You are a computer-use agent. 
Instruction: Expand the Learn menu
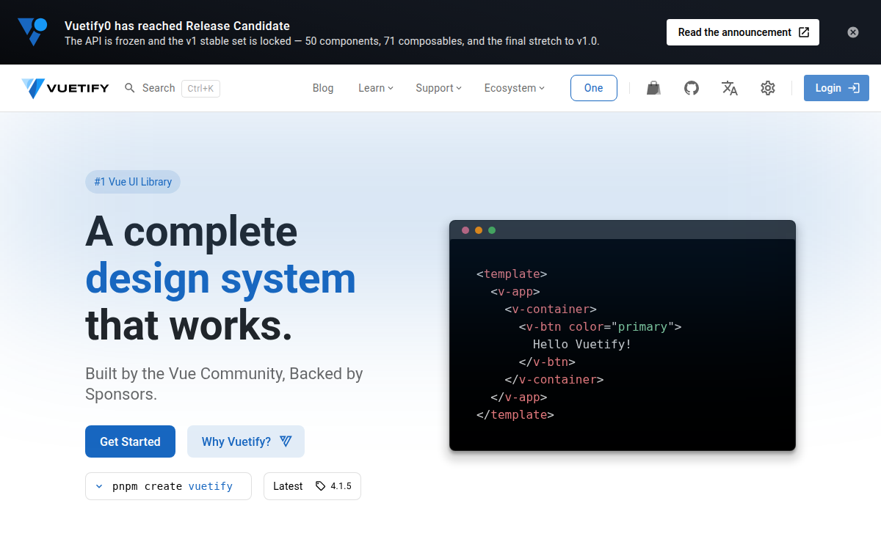point(376,88)
